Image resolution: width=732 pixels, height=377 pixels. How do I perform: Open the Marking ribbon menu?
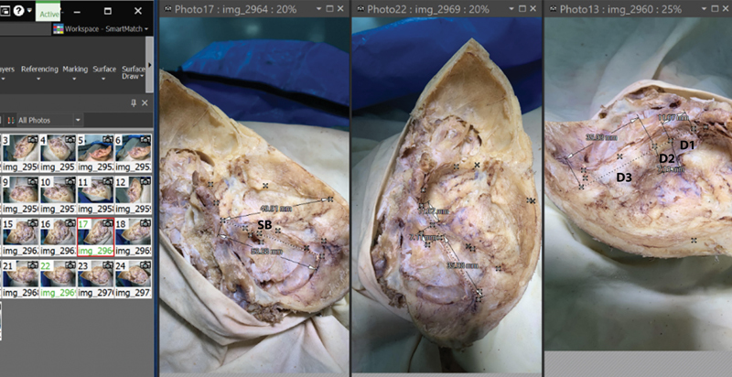point(75,73)
